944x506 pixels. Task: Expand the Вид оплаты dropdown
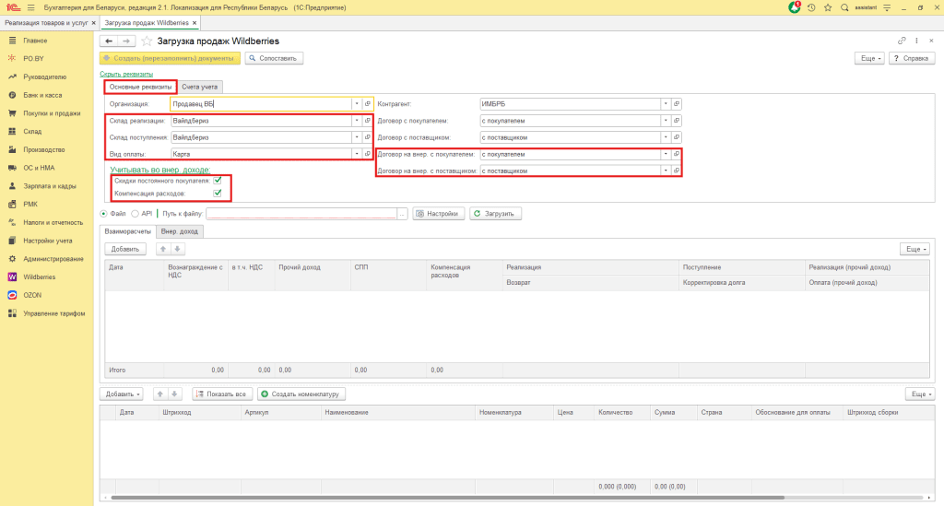click(x=356, y=154)
